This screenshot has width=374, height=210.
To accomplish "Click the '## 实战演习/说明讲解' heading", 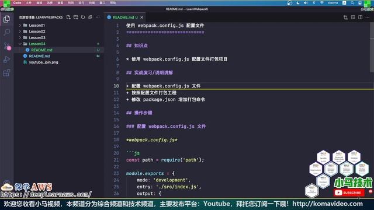I will [x=150, y=72].
